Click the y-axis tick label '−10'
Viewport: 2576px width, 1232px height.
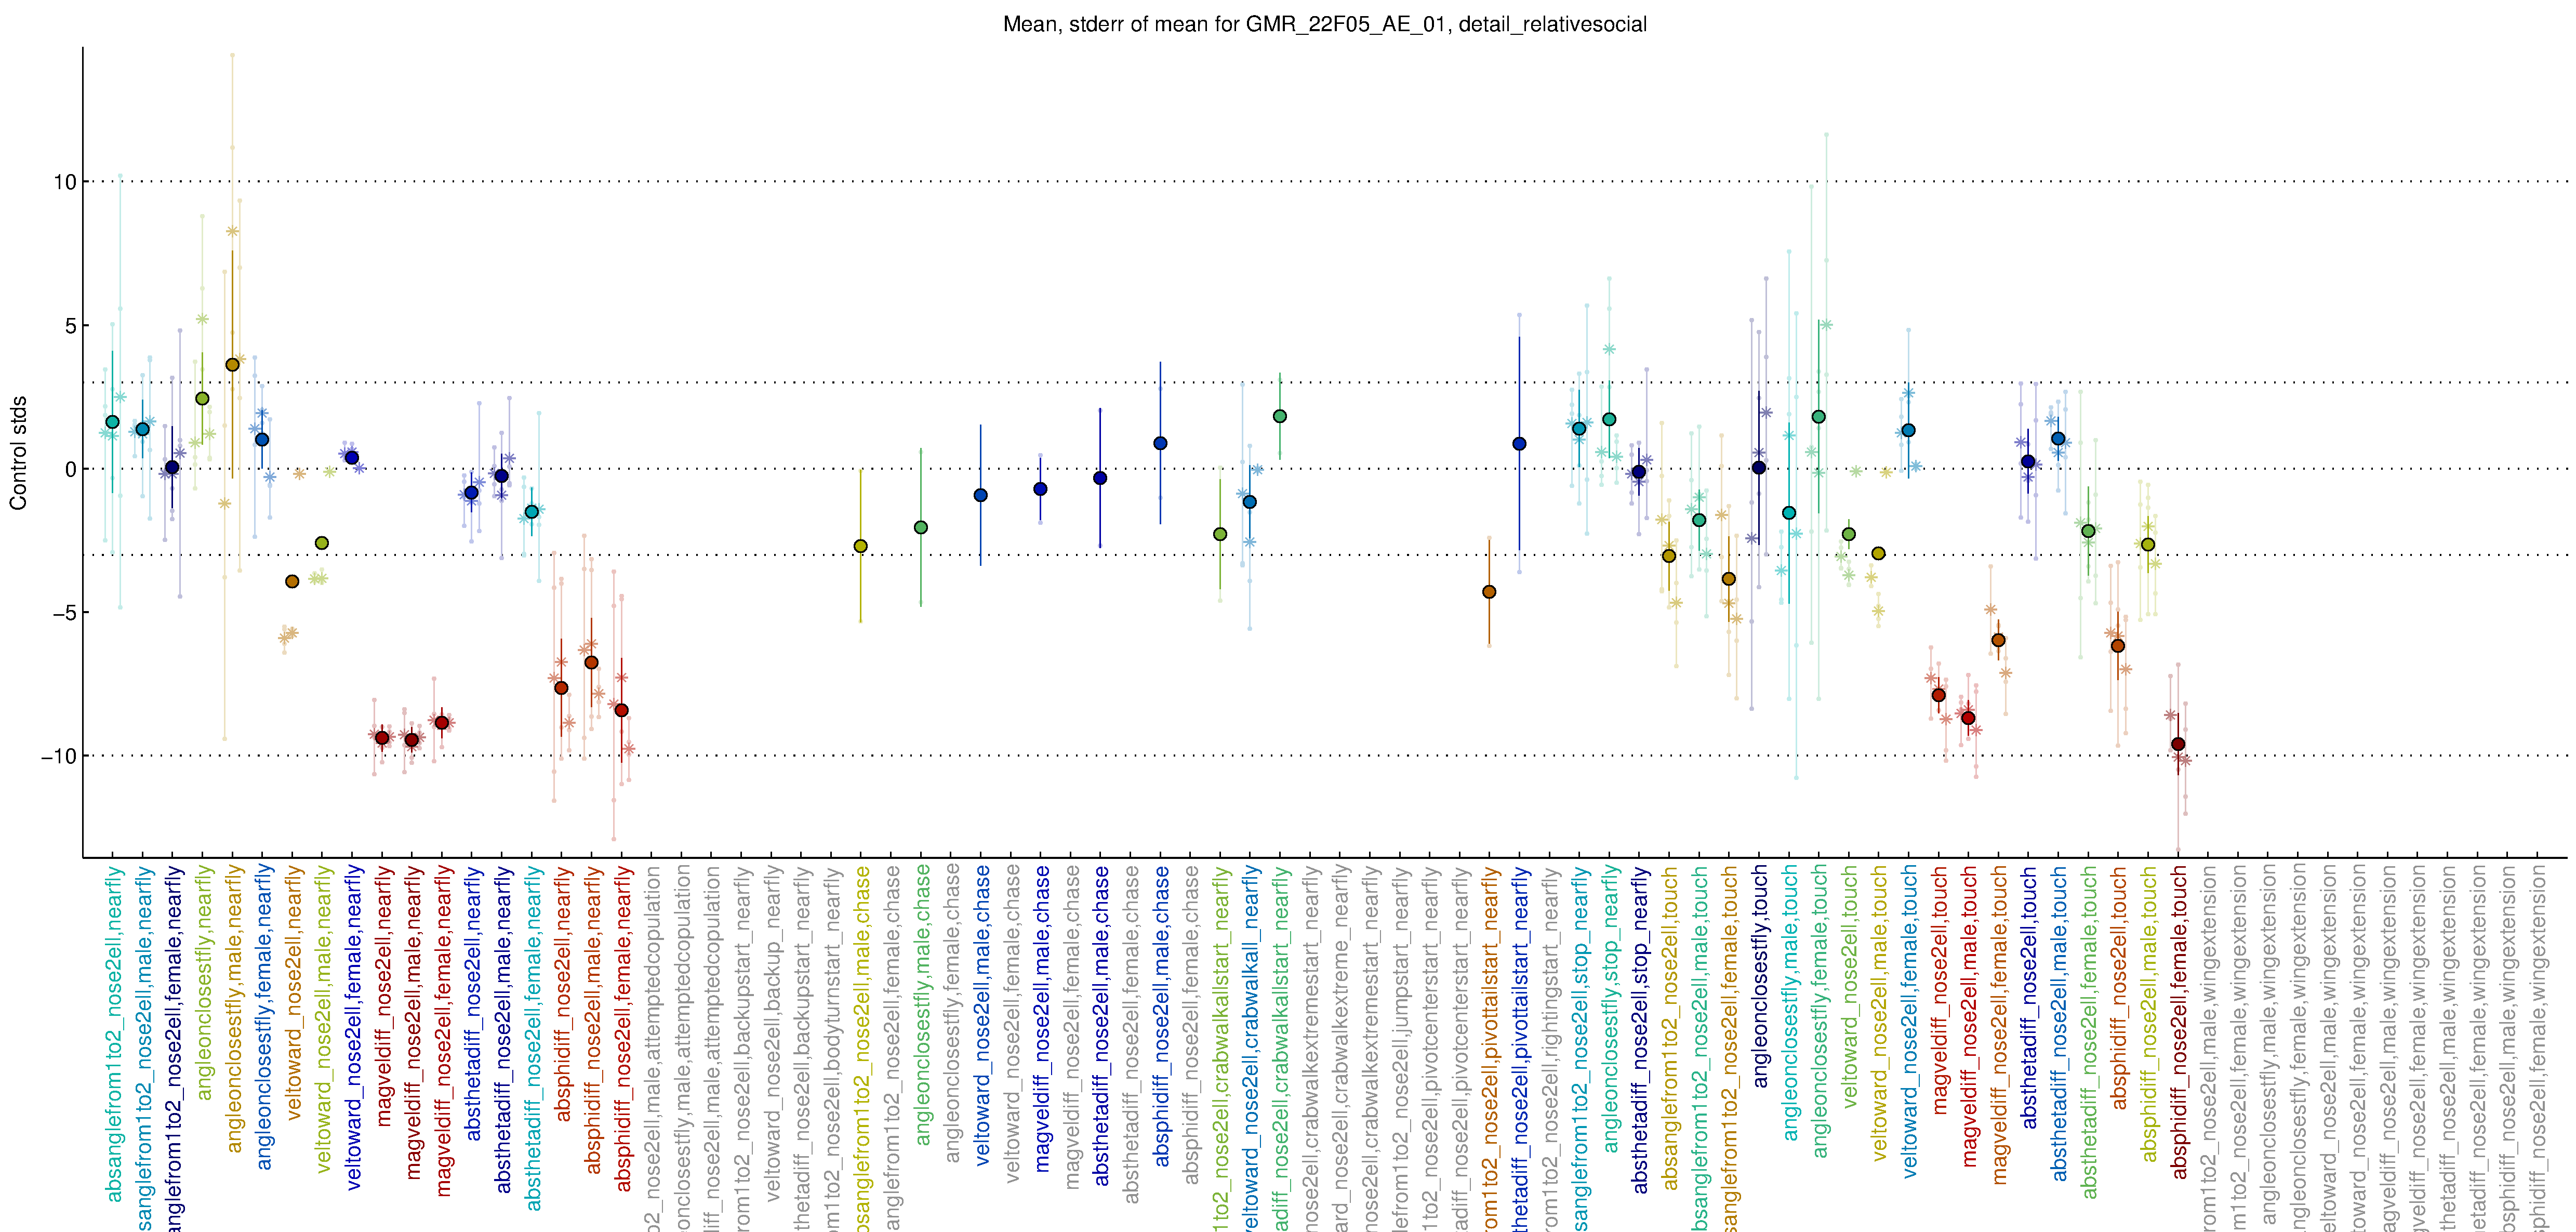click(x=58, y=756)
